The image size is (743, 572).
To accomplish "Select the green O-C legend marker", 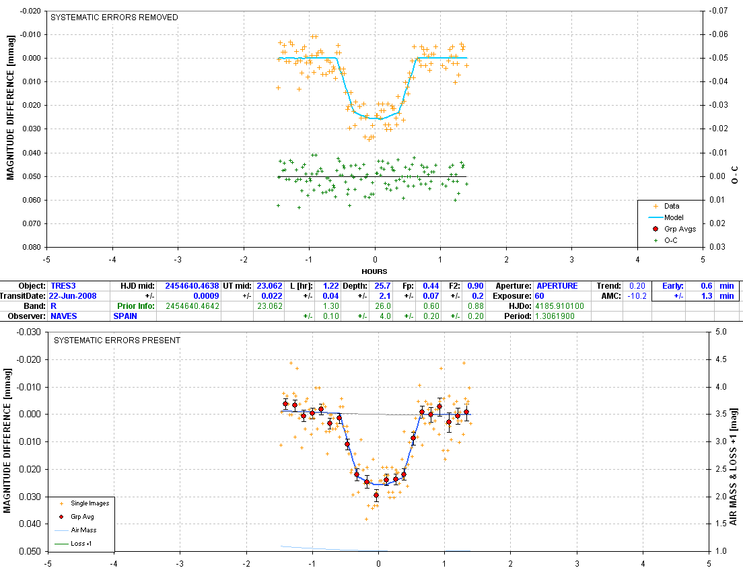I will [654, 240].
